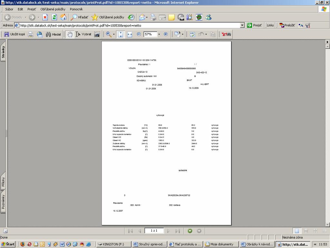Click the 57% zoom input field
This screenshot has width=330, height=248.
(150, 34)
